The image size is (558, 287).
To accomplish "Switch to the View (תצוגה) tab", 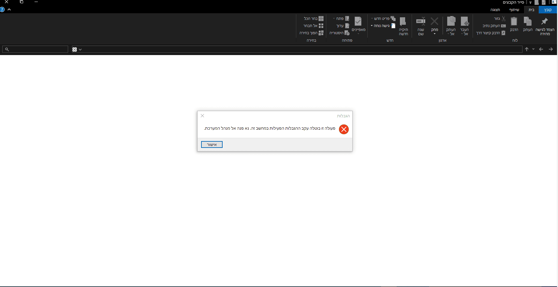I will pyautogui.click(x=495, y=10).
